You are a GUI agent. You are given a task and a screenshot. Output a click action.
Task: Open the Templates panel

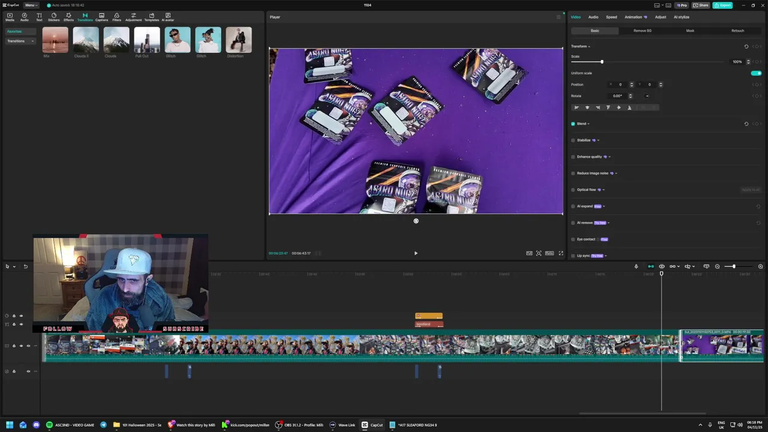click(151, 17)
